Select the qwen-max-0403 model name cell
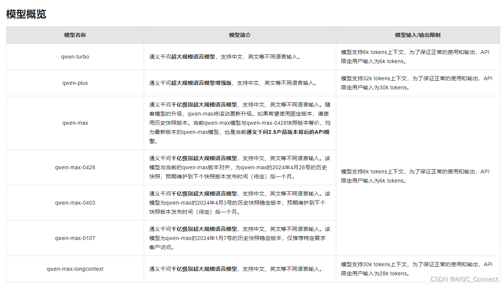504x286 pixels. coord(75,203)
